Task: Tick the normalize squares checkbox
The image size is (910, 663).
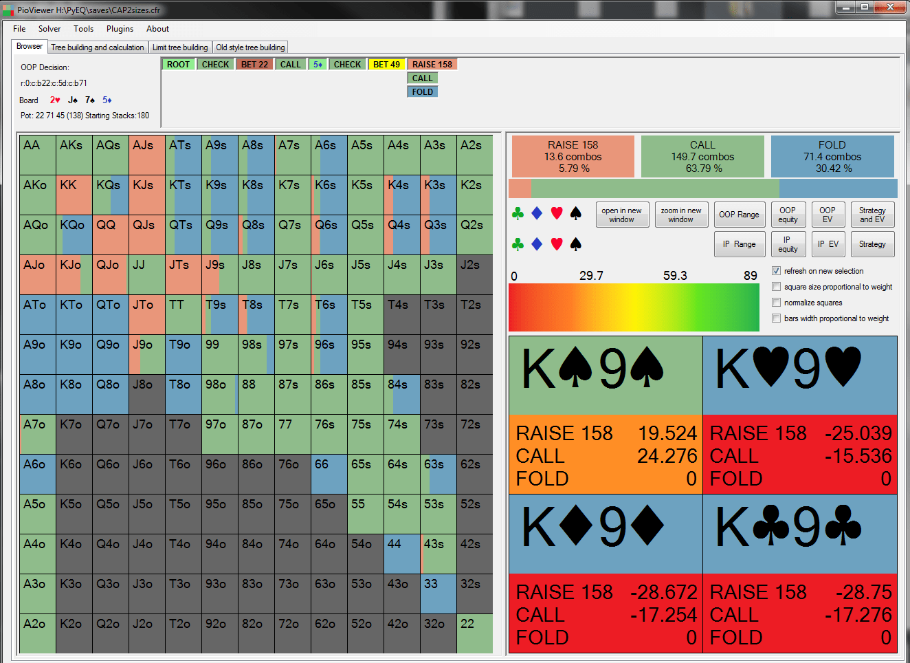Action: click(776, 303)
